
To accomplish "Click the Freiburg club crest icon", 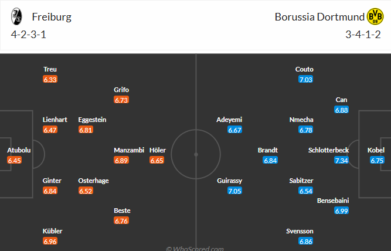I will [17, 16].
